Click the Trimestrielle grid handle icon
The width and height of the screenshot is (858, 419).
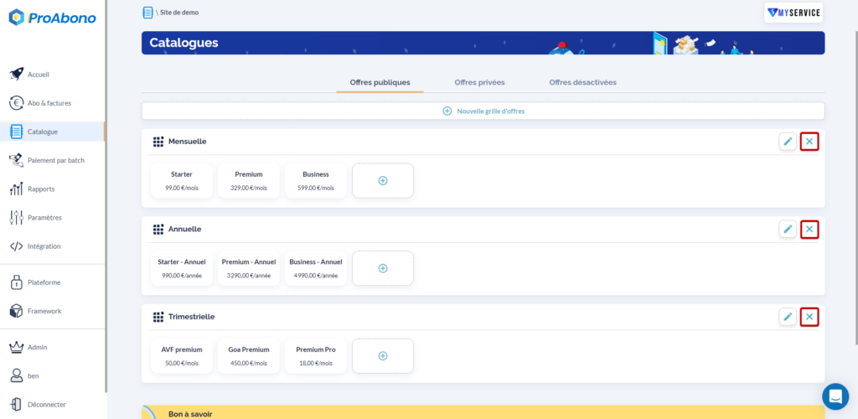click(x=158, y=317)
